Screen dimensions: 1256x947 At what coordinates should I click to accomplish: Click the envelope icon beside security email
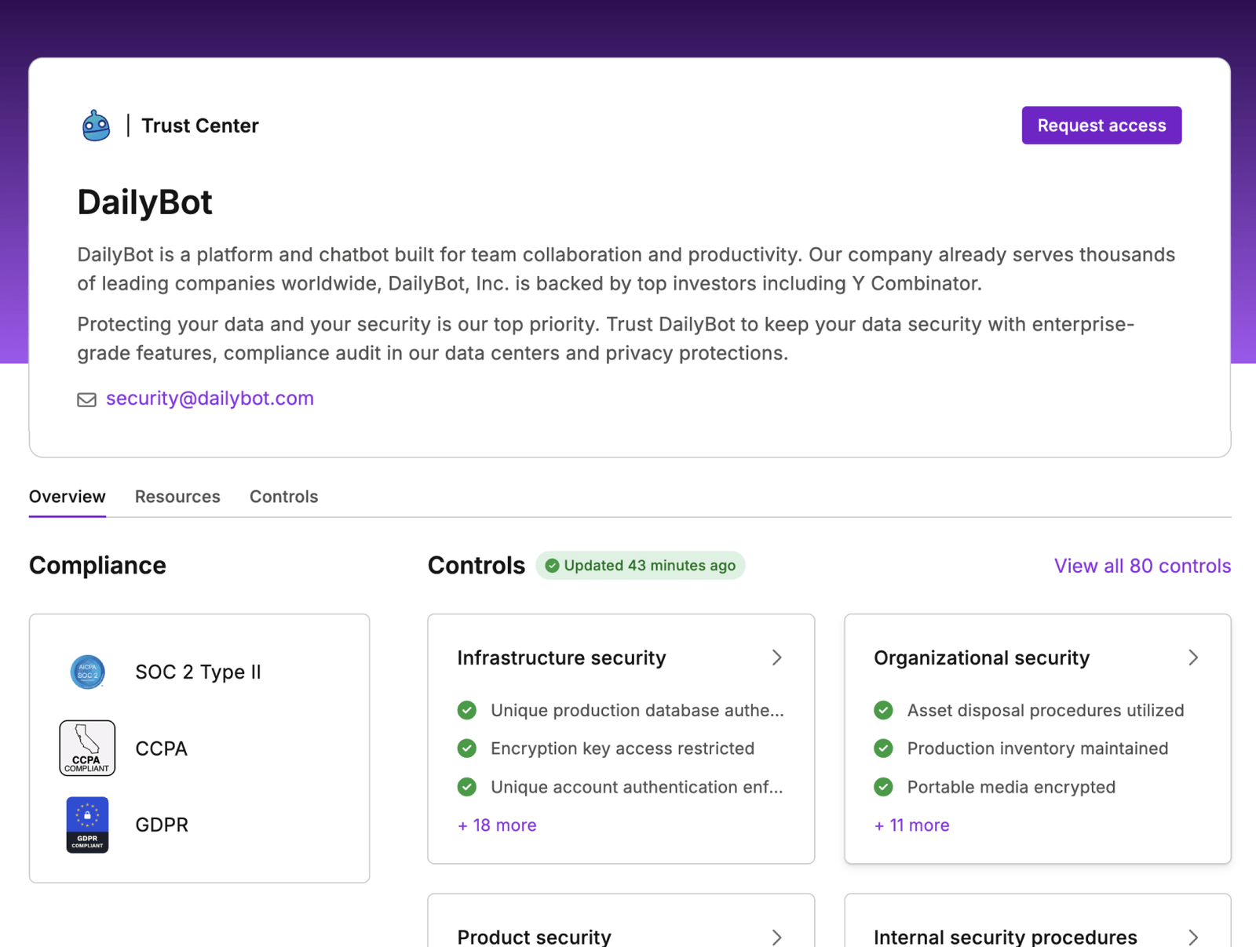tap(86, 400)
